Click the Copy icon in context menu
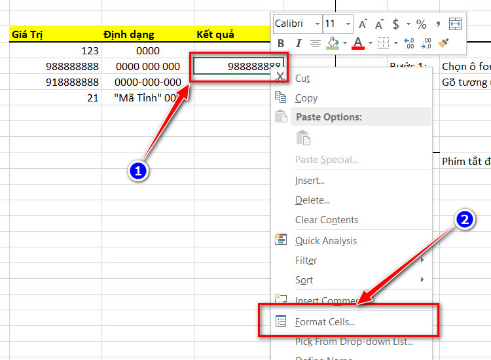This screenshot has height=360, width=491. [x=281, y=97]
